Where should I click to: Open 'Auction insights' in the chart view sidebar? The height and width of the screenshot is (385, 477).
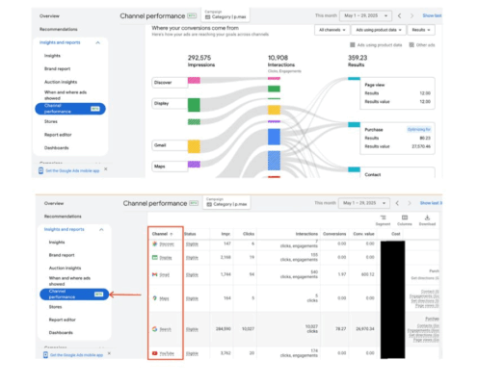[x=61, y=82]
